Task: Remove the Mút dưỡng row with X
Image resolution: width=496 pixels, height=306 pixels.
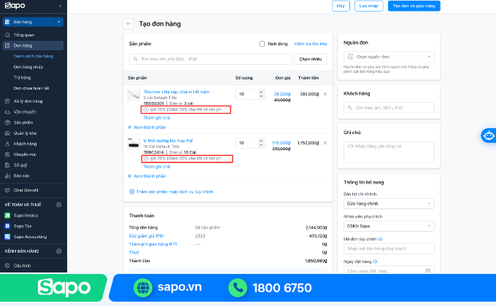Action: click(x=325, y=143)
